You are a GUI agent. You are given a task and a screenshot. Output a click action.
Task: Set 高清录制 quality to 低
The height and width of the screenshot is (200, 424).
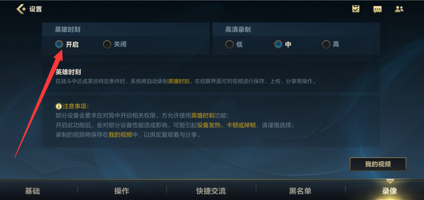pos(230,44)
